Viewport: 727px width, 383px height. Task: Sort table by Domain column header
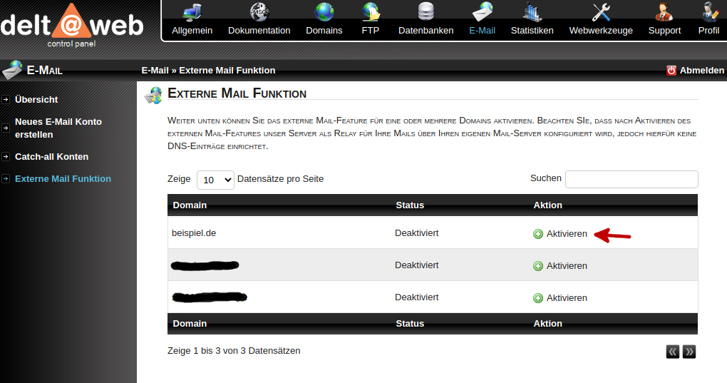190,205
